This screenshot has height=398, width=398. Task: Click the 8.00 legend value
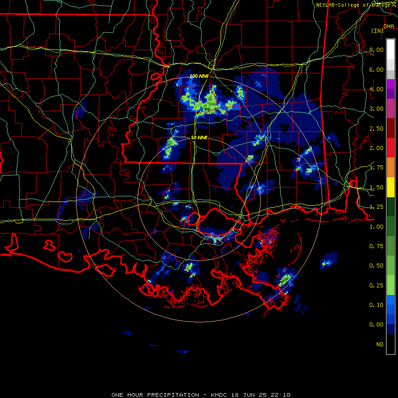[376, 50]
